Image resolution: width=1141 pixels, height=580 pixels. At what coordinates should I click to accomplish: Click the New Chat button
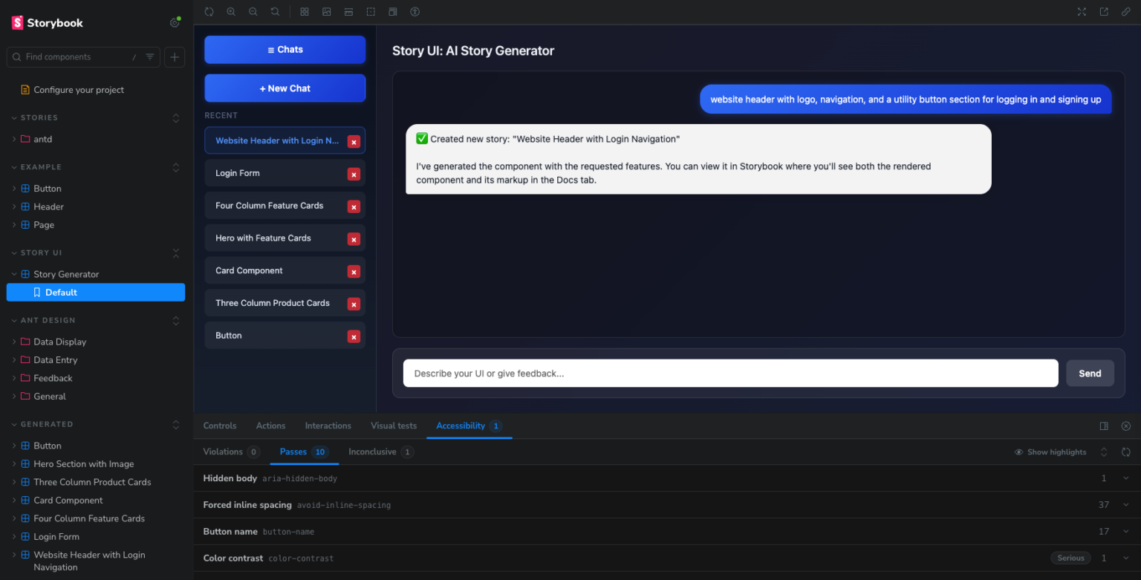click(x=285, y=88)
